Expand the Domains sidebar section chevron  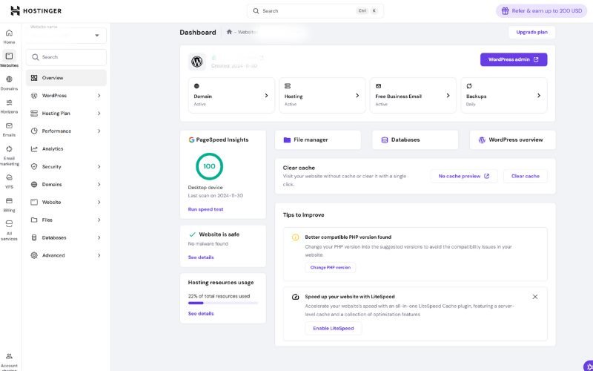(x=99, y=184)
